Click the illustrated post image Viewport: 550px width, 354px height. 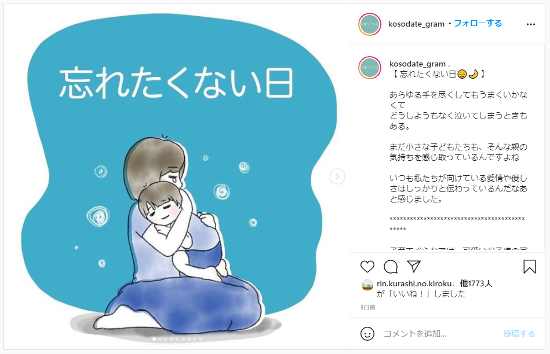[x=177, y=176]
